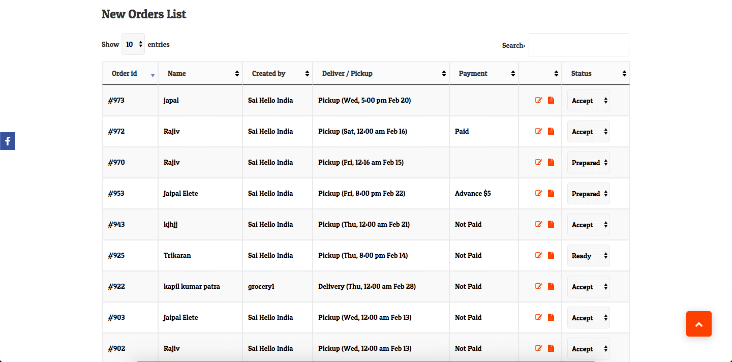Change the Prepared status of order #970
This screenshot has width=732, height=362.
tap(588, 163)
